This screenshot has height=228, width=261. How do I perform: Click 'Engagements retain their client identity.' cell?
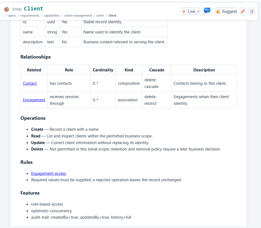pyautogui.click(x=204, y=100)
